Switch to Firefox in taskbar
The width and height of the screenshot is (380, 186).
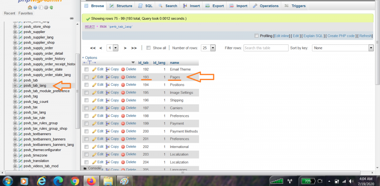point(91,181)
